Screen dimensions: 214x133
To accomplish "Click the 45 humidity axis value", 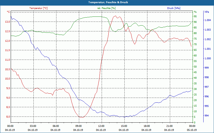I will pos(195,72).
